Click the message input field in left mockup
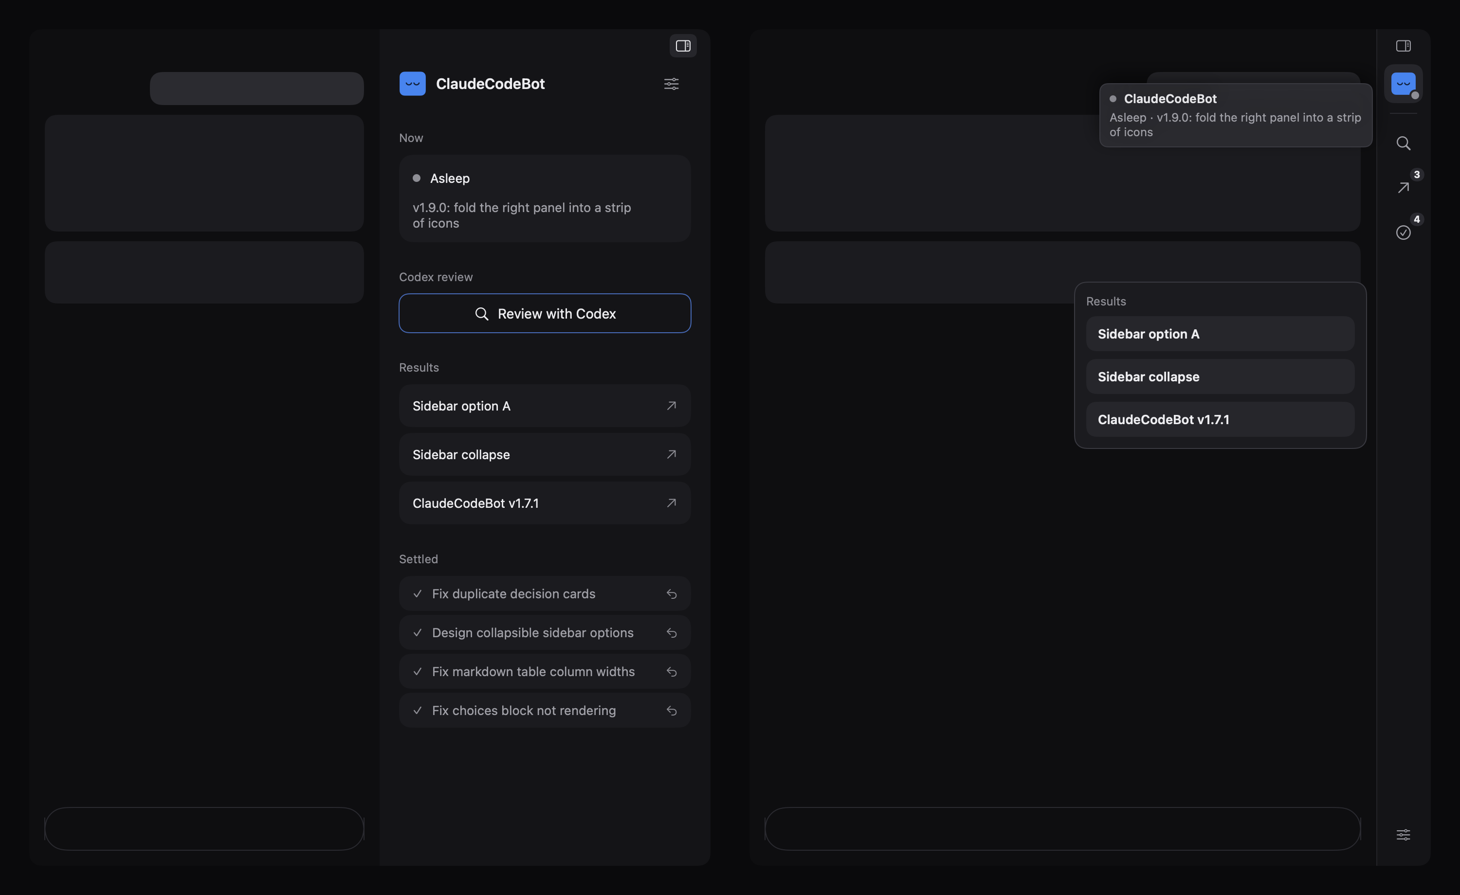 click(x=204, y=829)
